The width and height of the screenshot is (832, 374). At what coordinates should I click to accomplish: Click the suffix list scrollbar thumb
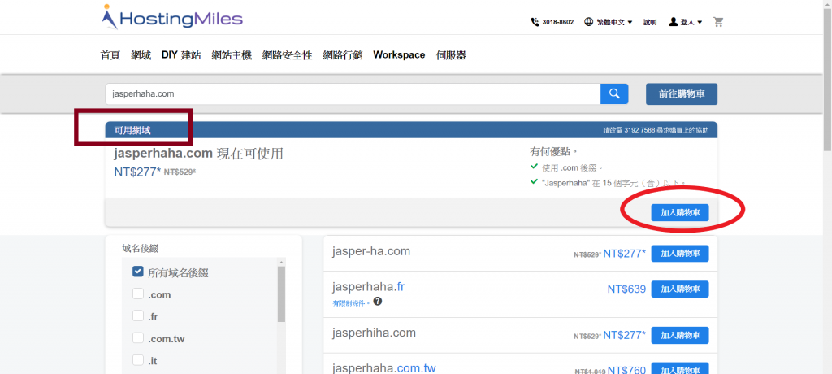[281, 294]
